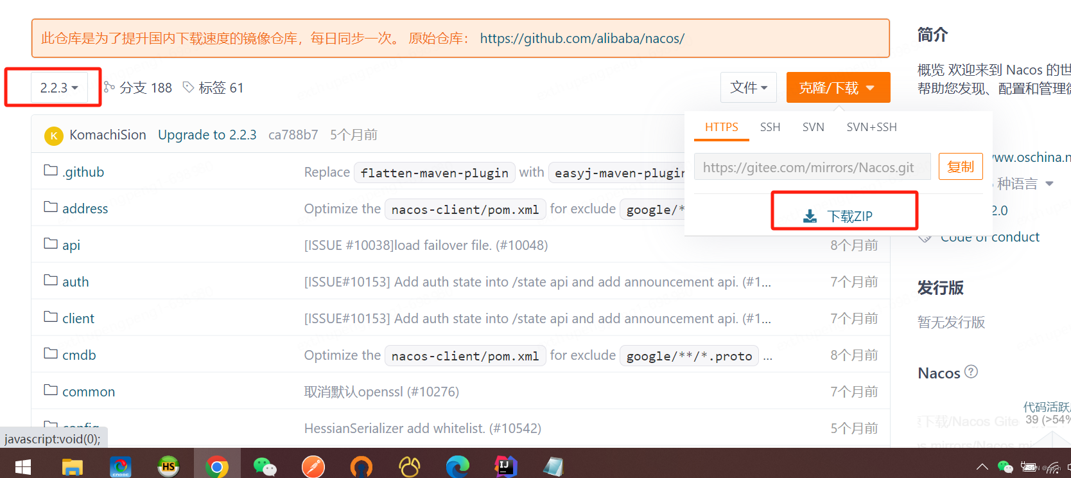Open the KomachiSion author link

tap(108, 135)
